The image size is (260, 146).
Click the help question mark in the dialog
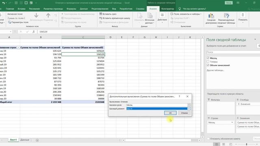179,97
